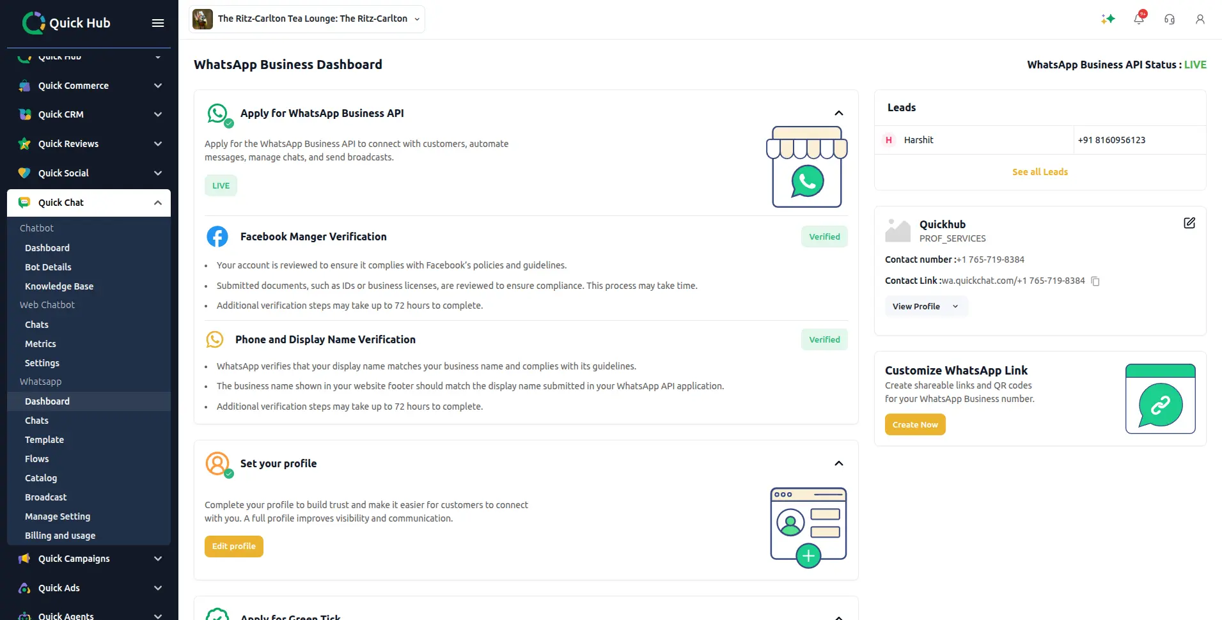The width and height of the screenshot is (1222, 620).
Task: Click the Quick CRM sidebar icon
Action: [24, 114]
